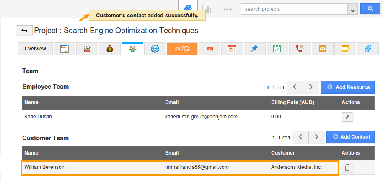Open the envelope emails tab
The image size is (383, 181).
pos(322,49)
